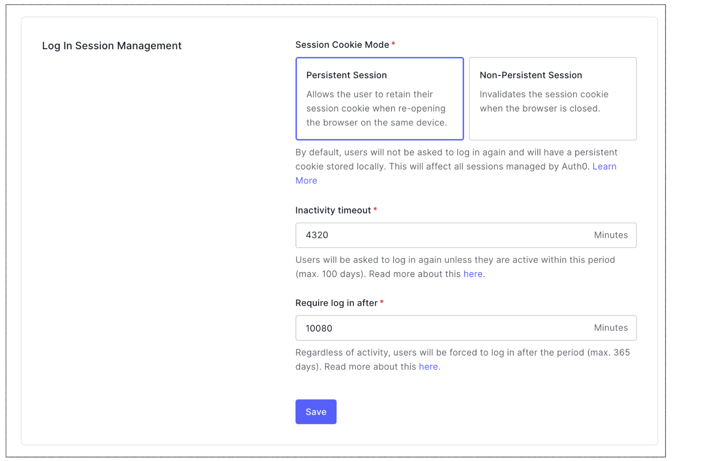The width and height of the screenshot is (707, 461).
Task: Click Minutes unit in Require log in after field
Action: 611,328
